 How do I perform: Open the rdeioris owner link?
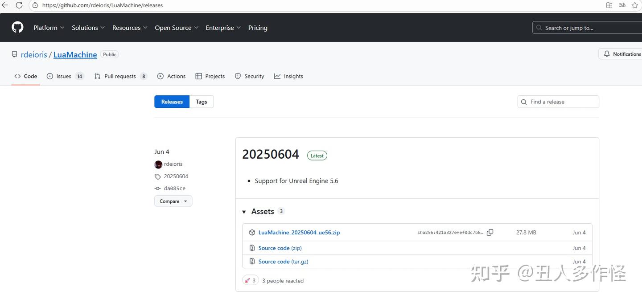click(34, 54)
